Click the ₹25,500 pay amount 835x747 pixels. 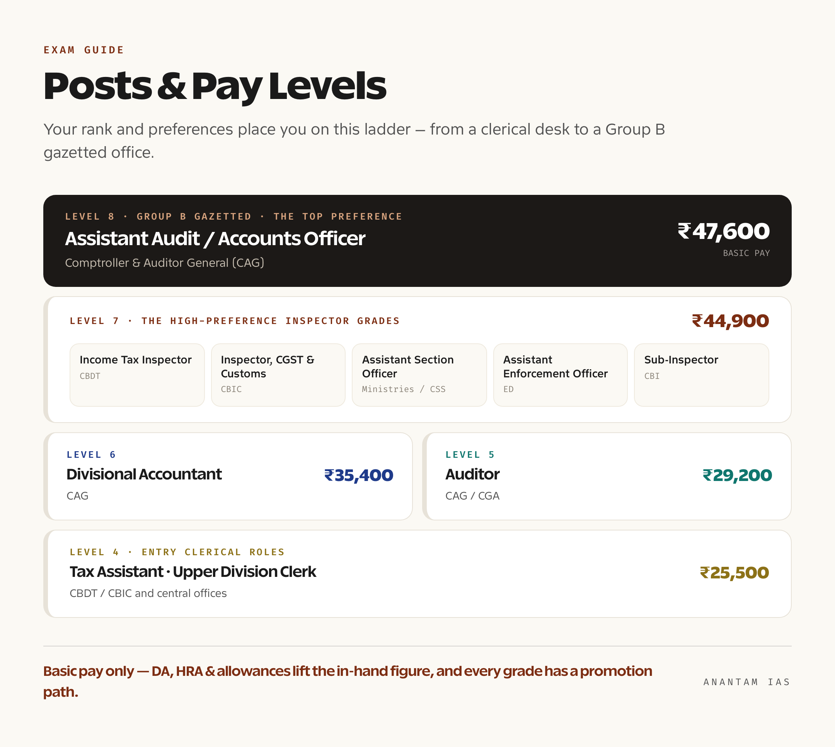[734, 573]
